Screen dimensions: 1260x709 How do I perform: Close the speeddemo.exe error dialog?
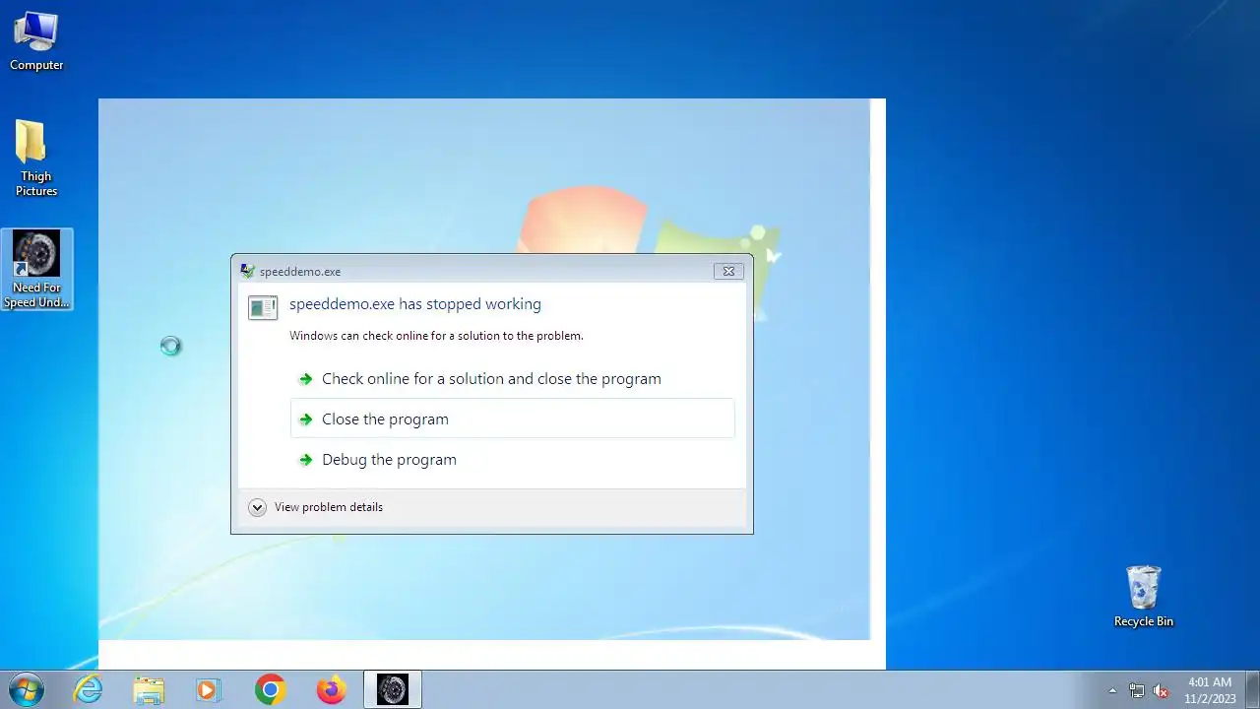click(728, 271)
